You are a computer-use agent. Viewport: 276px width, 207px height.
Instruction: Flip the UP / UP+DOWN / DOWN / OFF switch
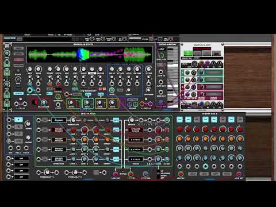point(158,174)
